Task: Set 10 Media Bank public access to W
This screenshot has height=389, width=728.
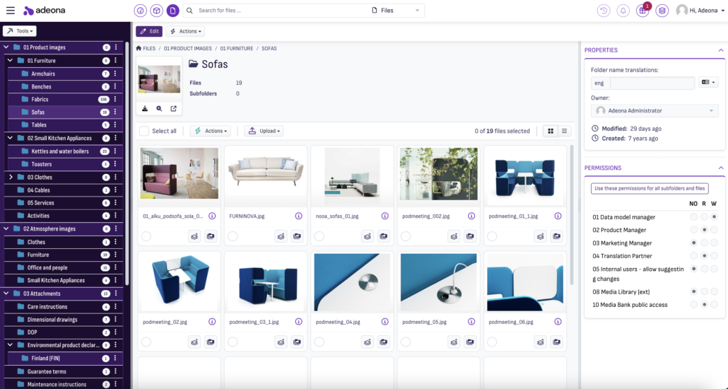Action: coord(714,305)
